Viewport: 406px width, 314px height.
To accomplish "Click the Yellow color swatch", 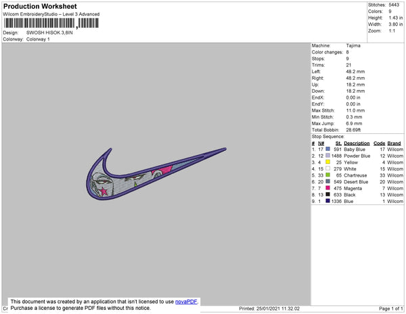I will click(328, 162).
